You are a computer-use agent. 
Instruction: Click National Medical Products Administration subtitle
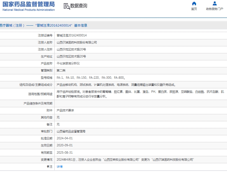(x=29, y=10)
